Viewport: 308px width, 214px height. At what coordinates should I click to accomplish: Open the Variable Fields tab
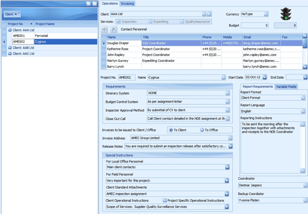(x=286, y=87)
